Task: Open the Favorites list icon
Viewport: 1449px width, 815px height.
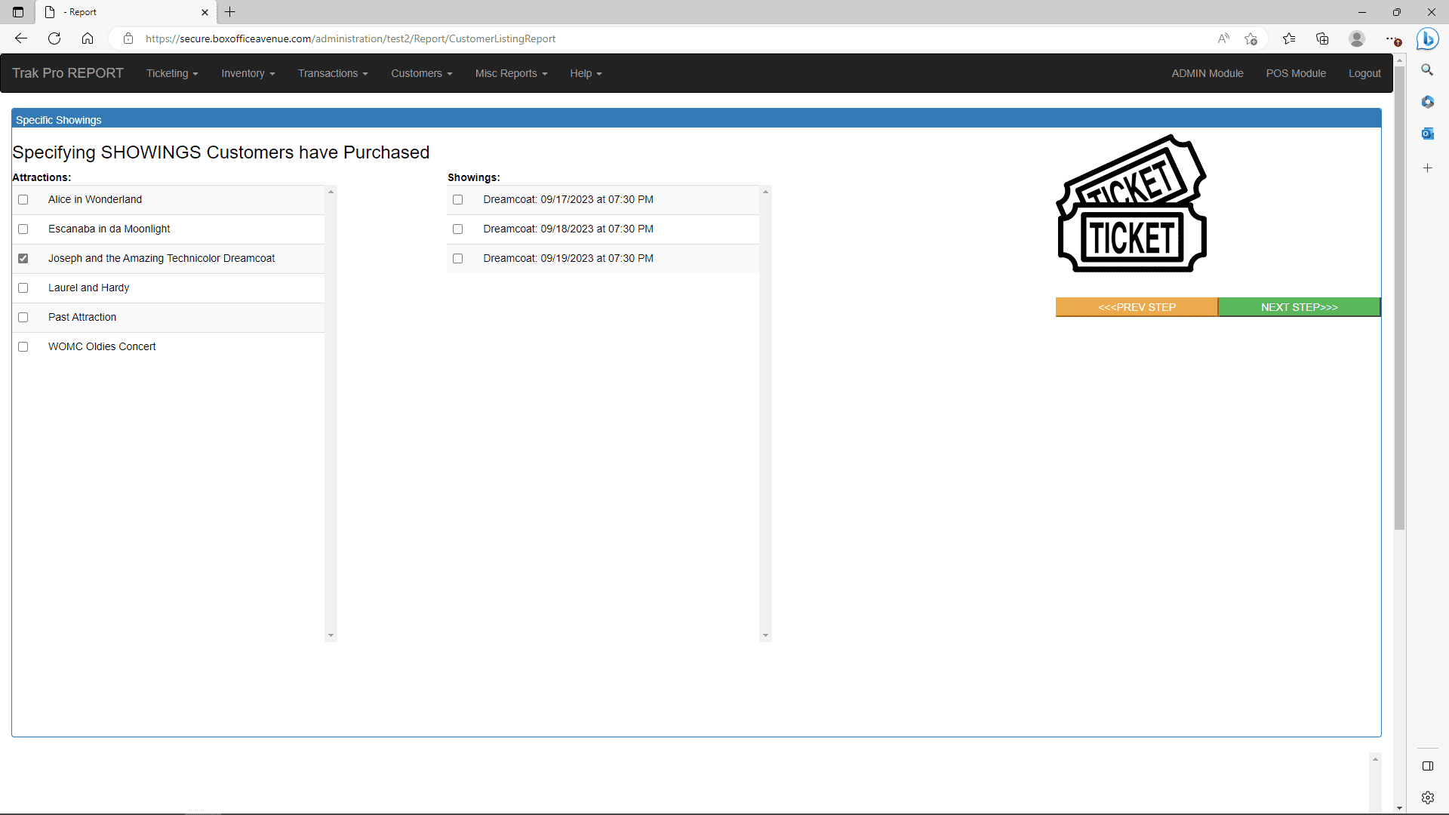Action: click(x=1289, y=38)
